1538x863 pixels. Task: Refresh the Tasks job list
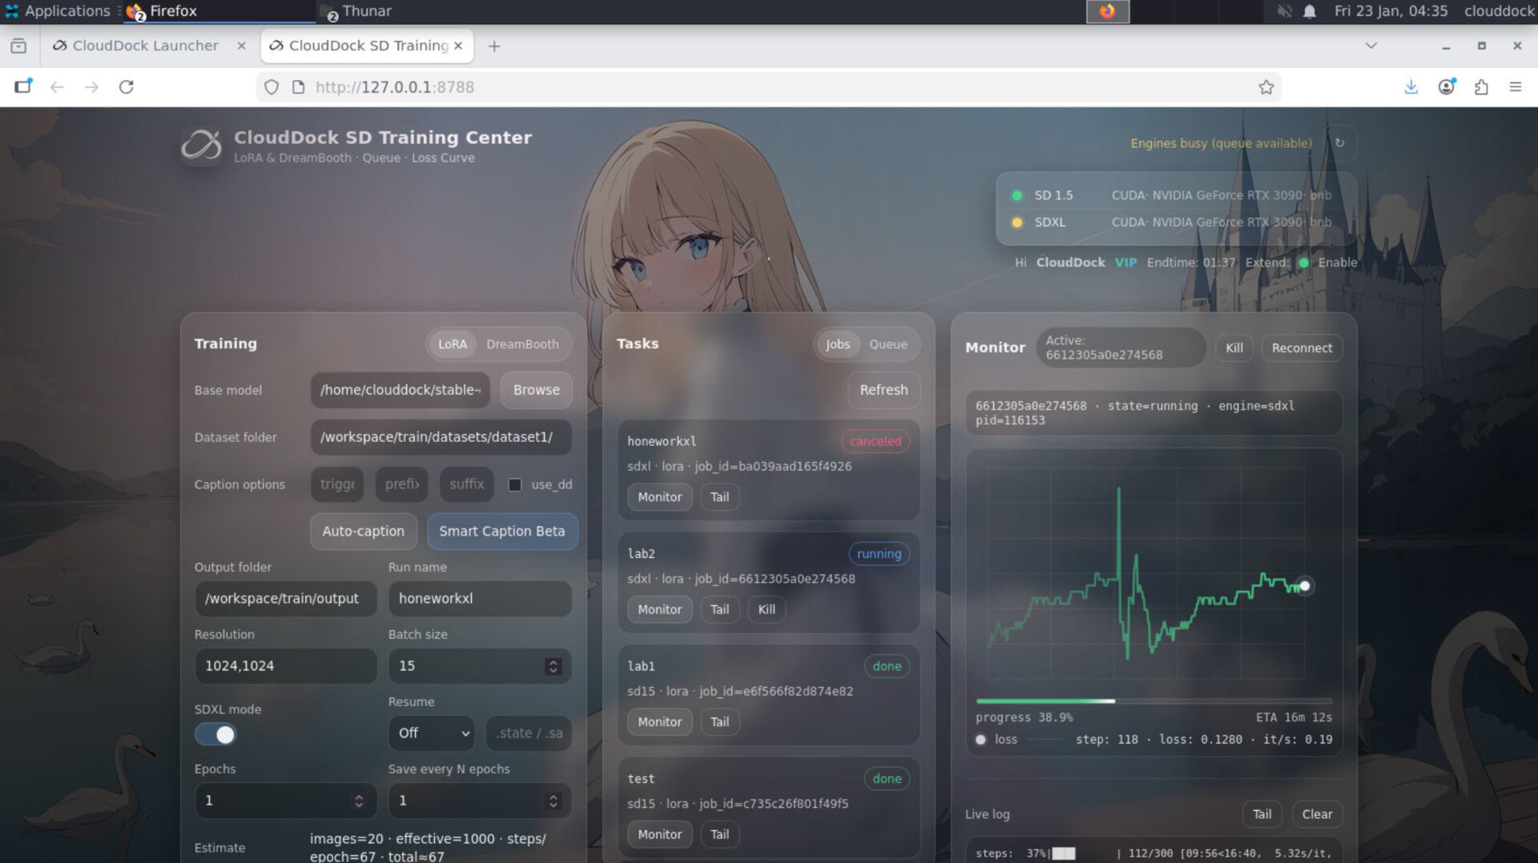point(884,391)
